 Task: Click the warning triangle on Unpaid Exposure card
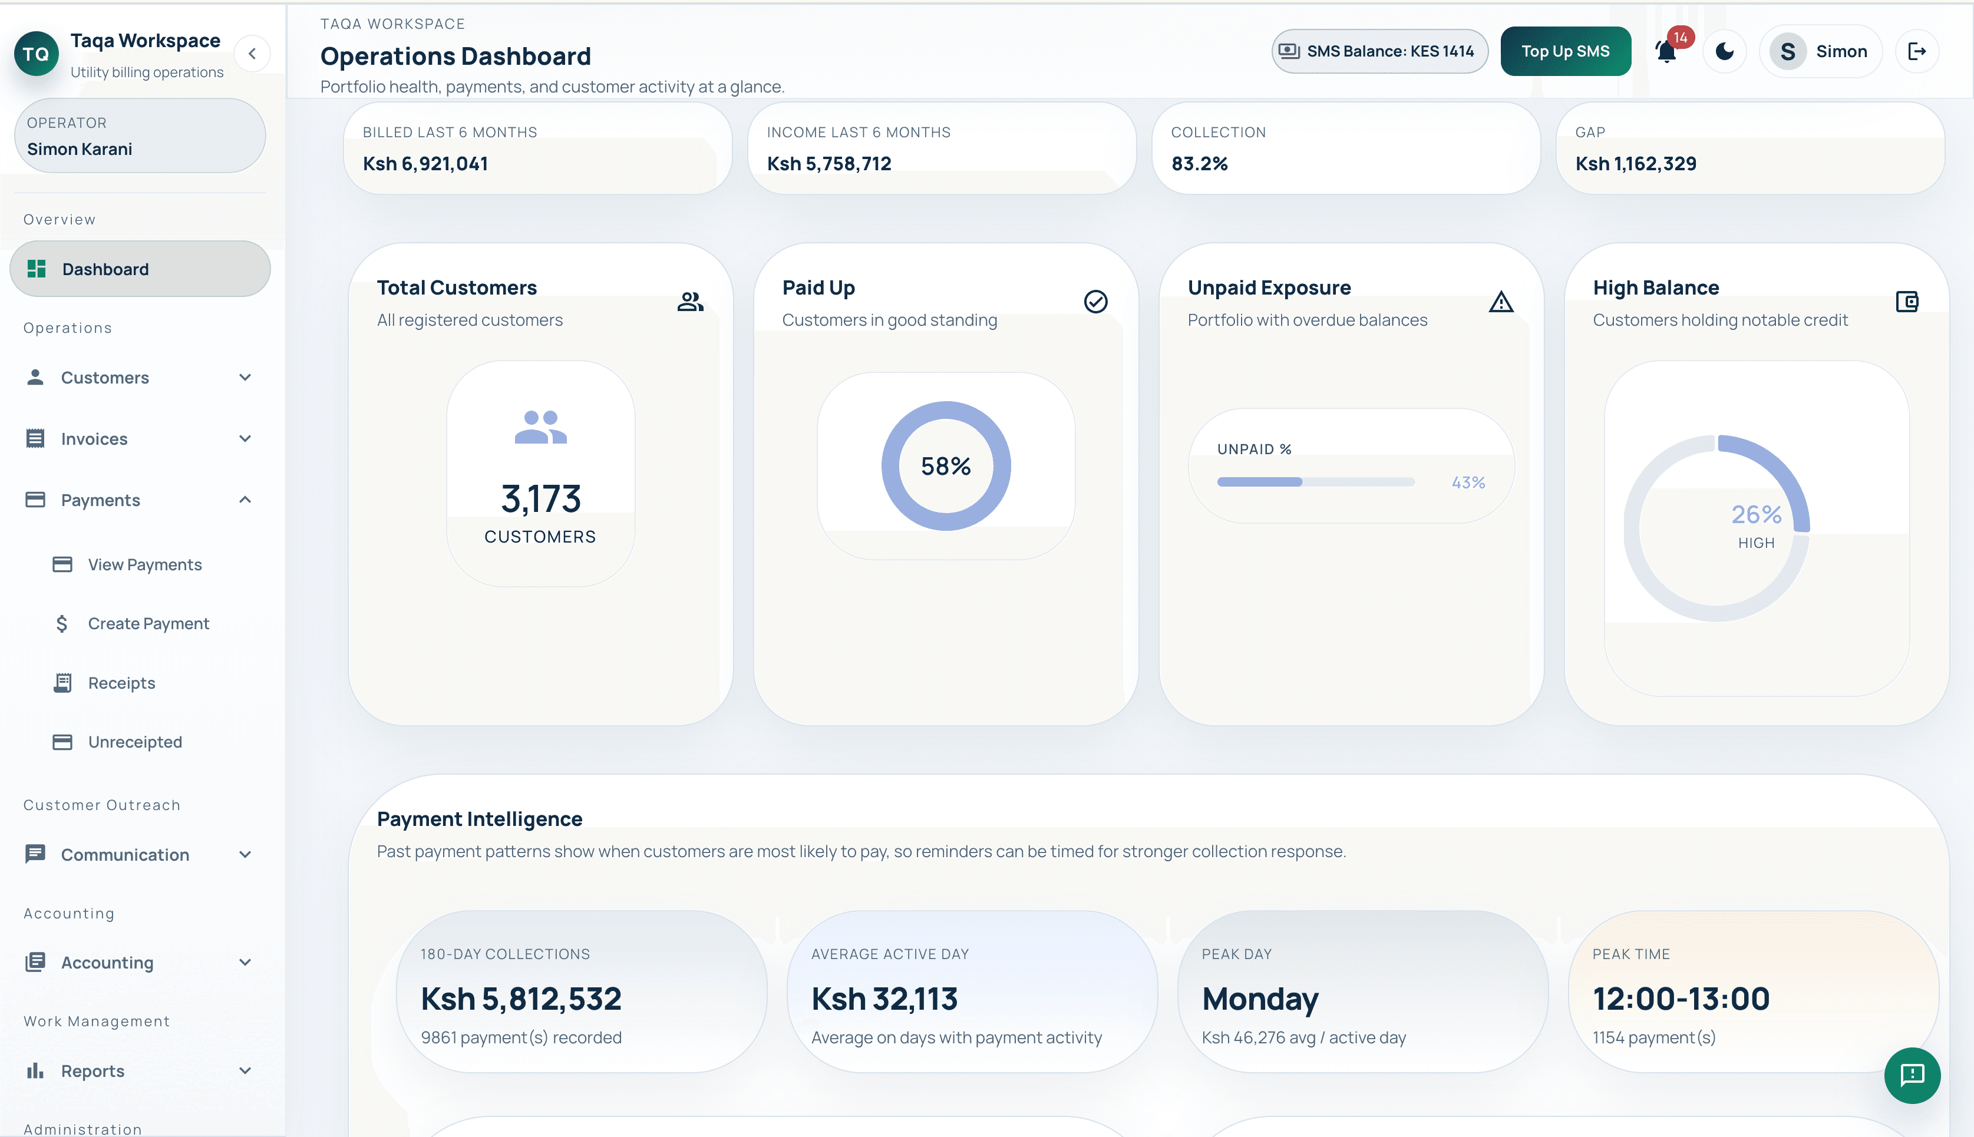point(1501,302)
